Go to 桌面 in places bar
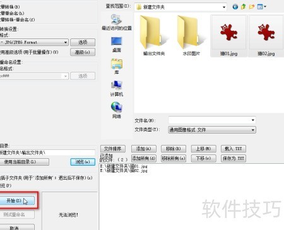The width and height of the screenshot is (284, 230). [x=116, y=45]
